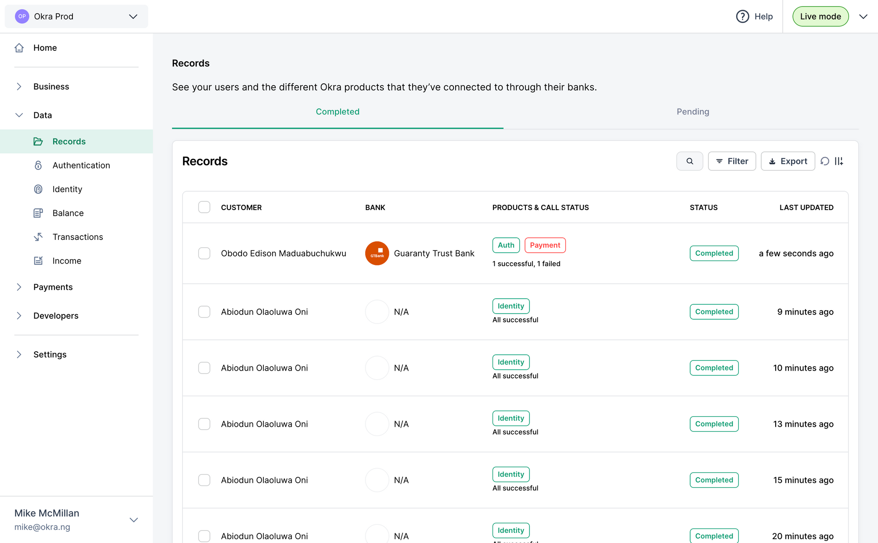Viewport: 878px width, 543px height.
Task: Select the 20 minutes ago row checkbox
Action: coord(204,536)
